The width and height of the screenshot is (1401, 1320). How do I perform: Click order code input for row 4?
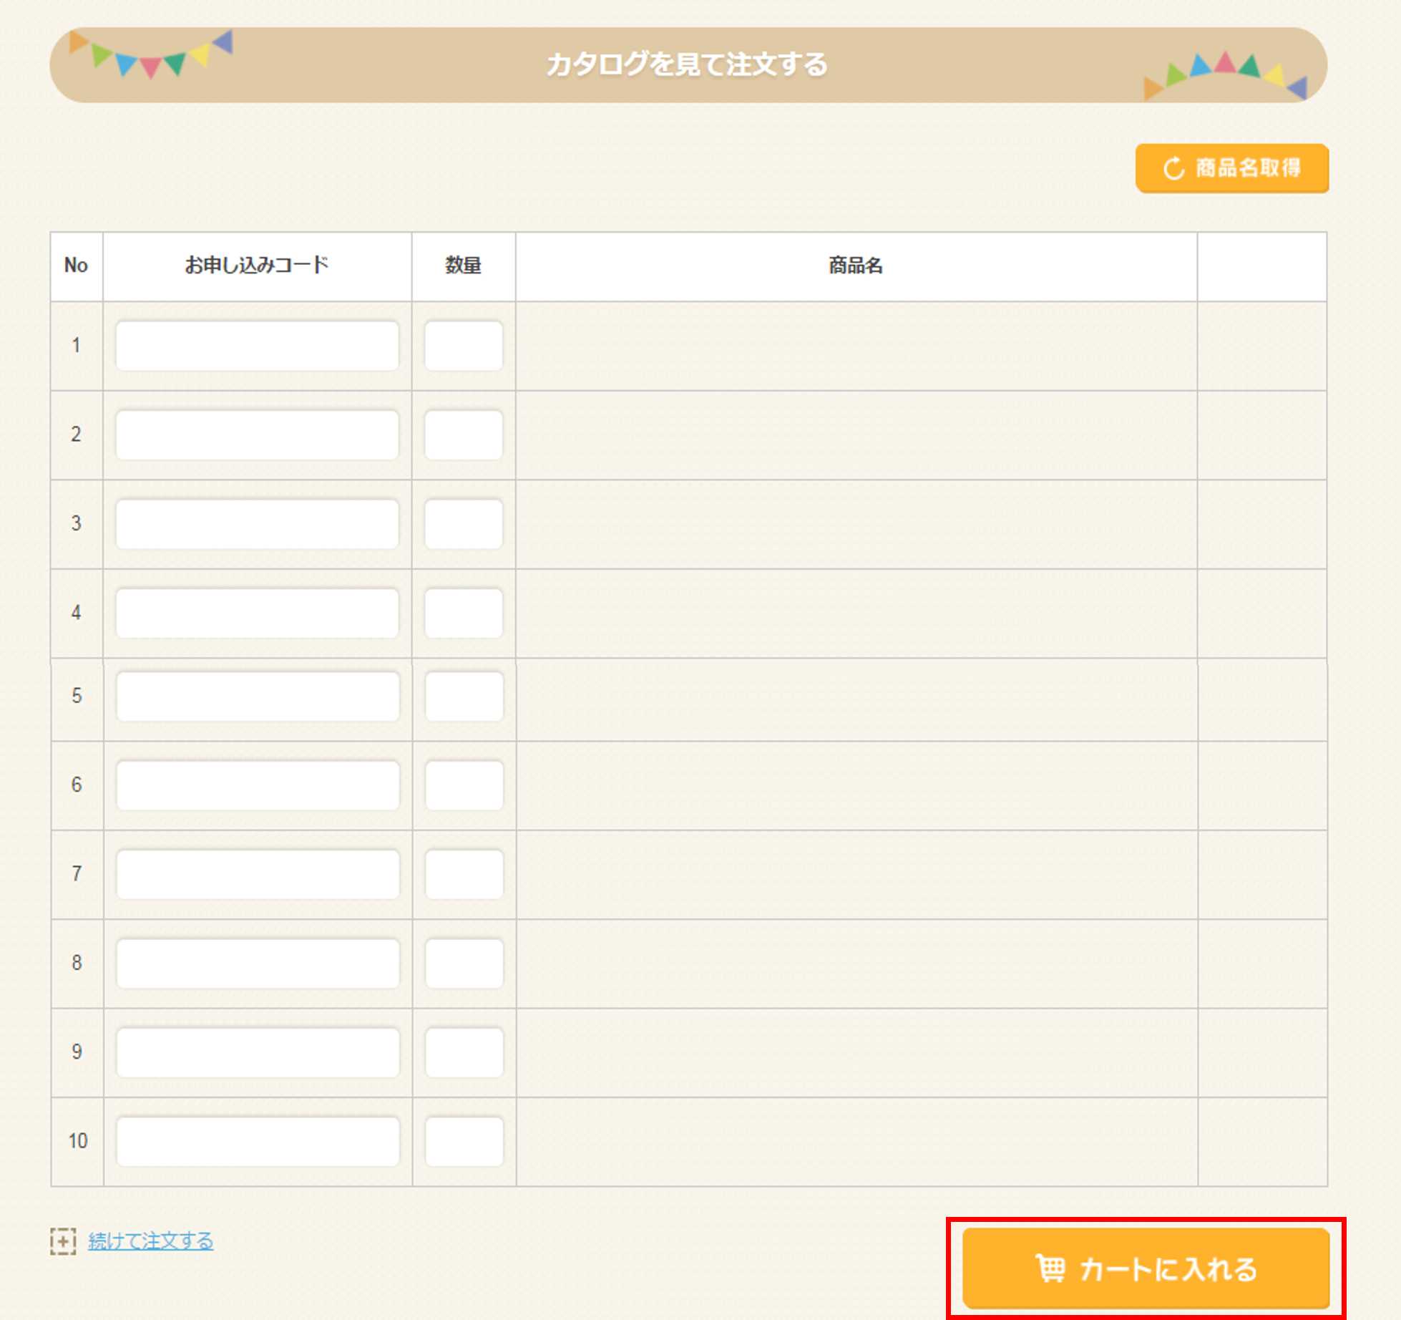point(257,613)
